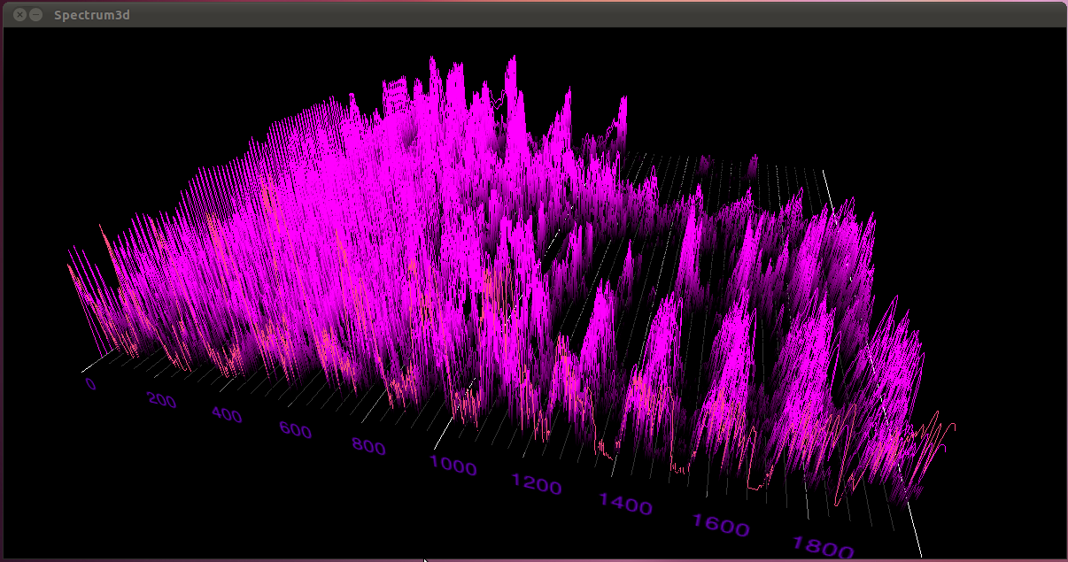This screenshot has width=1068, height=562.
Task: Click the 600 frequency axis label
Action: coord(296,431)
